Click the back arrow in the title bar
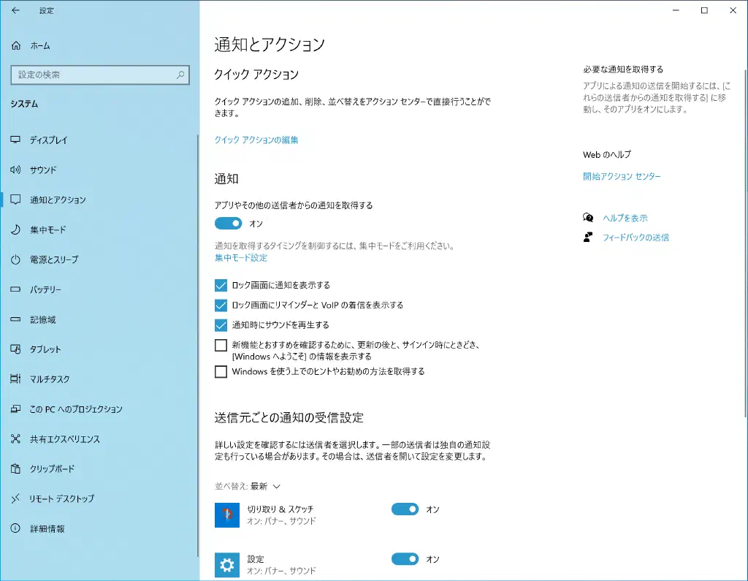Viewport: 748px width, 581px height. click(x=15, y=11)
